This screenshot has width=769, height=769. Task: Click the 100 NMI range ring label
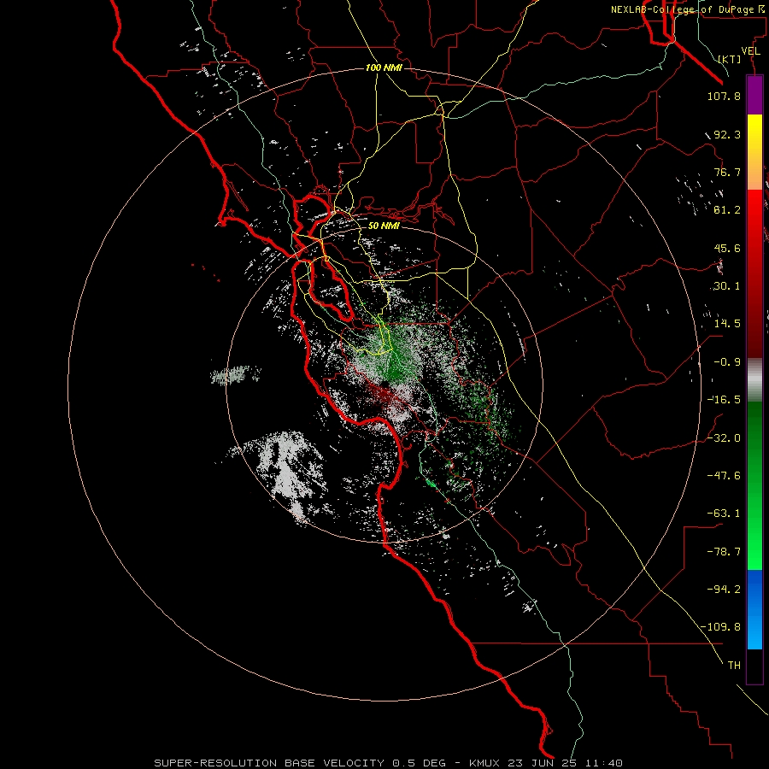384,68
